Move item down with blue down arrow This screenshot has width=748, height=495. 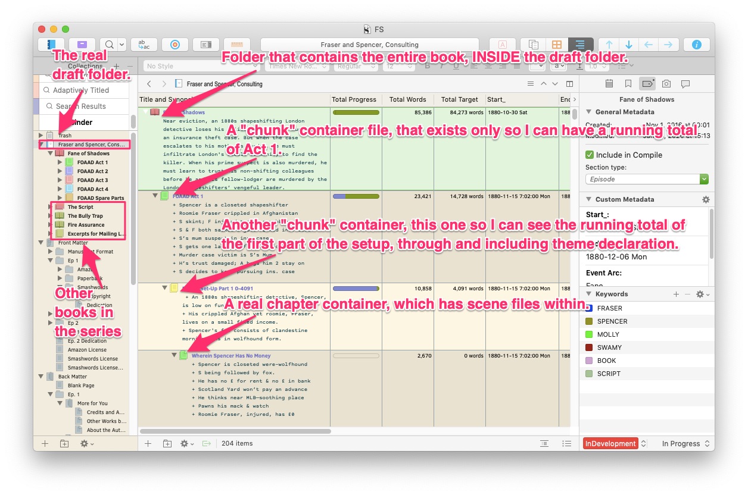tap(629, 45)
